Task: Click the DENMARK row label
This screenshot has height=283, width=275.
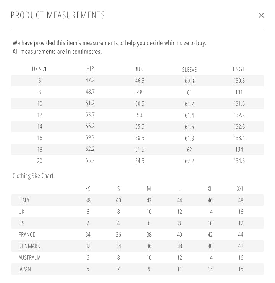Action: [x=29, y=246]
